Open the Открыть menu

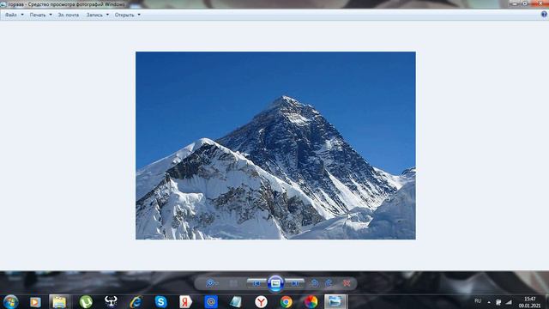(124, 15)
